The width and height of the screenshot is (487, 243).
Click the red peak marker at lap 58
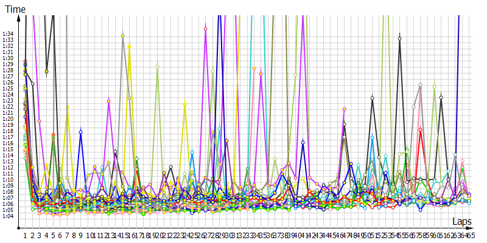point(420,129)
